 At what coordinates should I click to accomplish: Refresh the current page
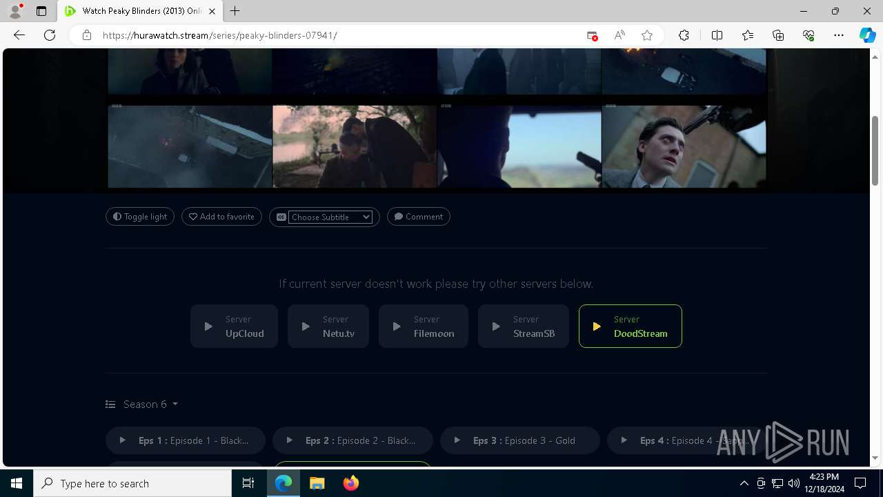[x=50, y=35]
